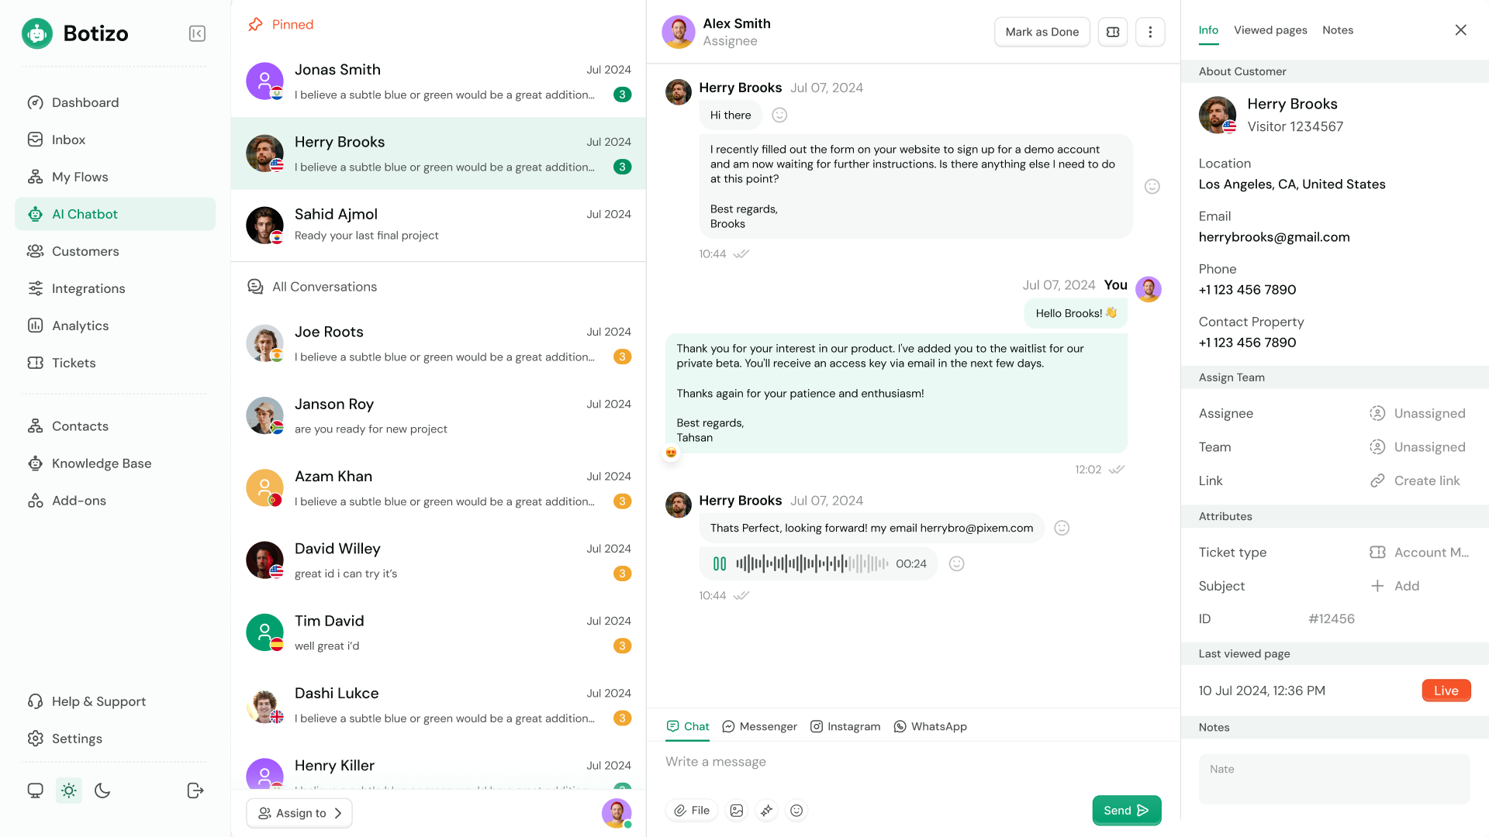Open the Assign to selector below conversation list
Viewport: 1489px width, 837px height.
(x=299, y=813)
